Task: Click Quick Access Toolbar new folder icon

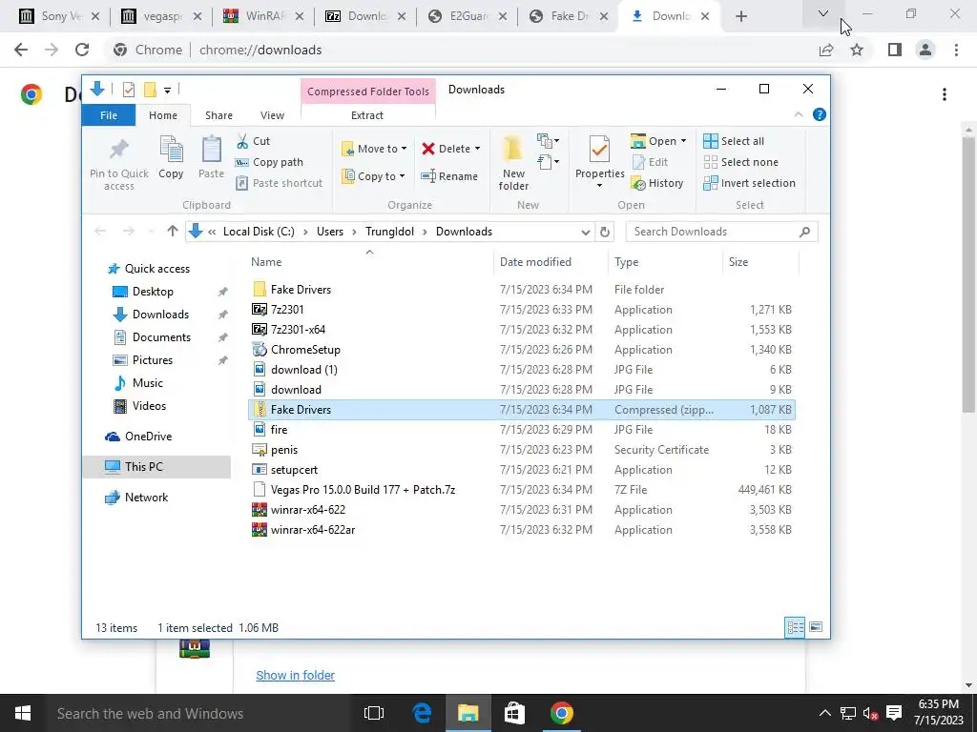Action: (150, 90)
